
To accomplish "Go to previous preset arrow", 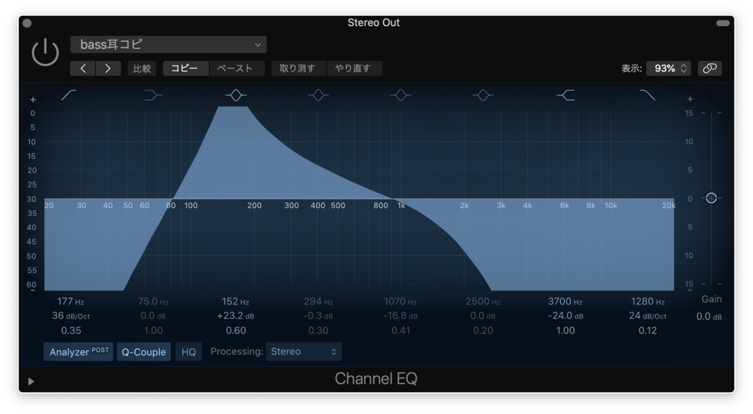I will click(x=83, y=68).
